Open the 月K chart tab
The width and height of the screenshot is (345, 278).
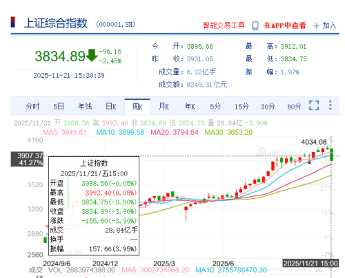[164, 107]
